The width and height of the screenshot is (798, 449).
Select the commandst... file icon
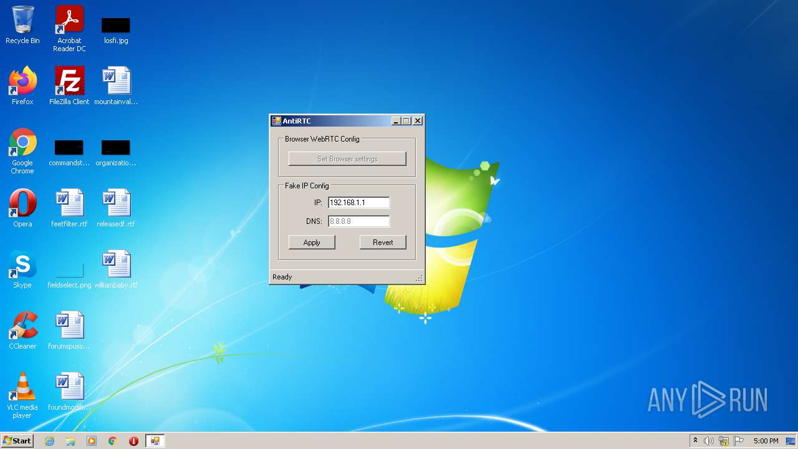(69, 153)
